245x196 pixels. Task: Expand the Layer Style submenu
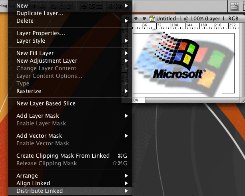70,41
